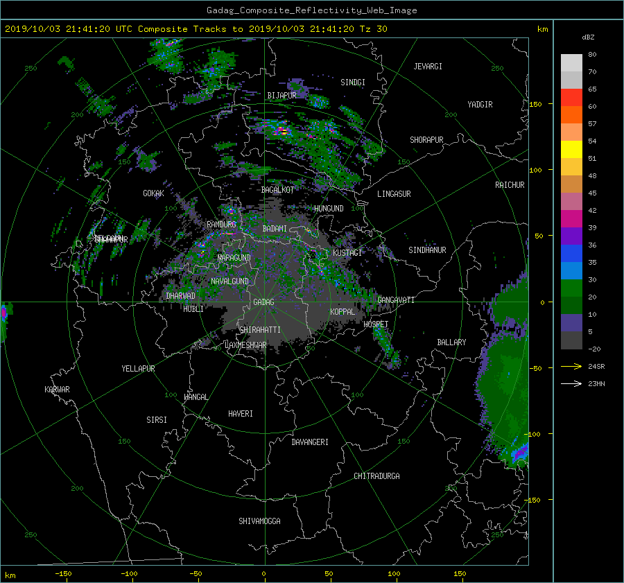624x583 pixels.
Task: Click the yellow 24SR arrow legend icon
Action: coord(571,366)
